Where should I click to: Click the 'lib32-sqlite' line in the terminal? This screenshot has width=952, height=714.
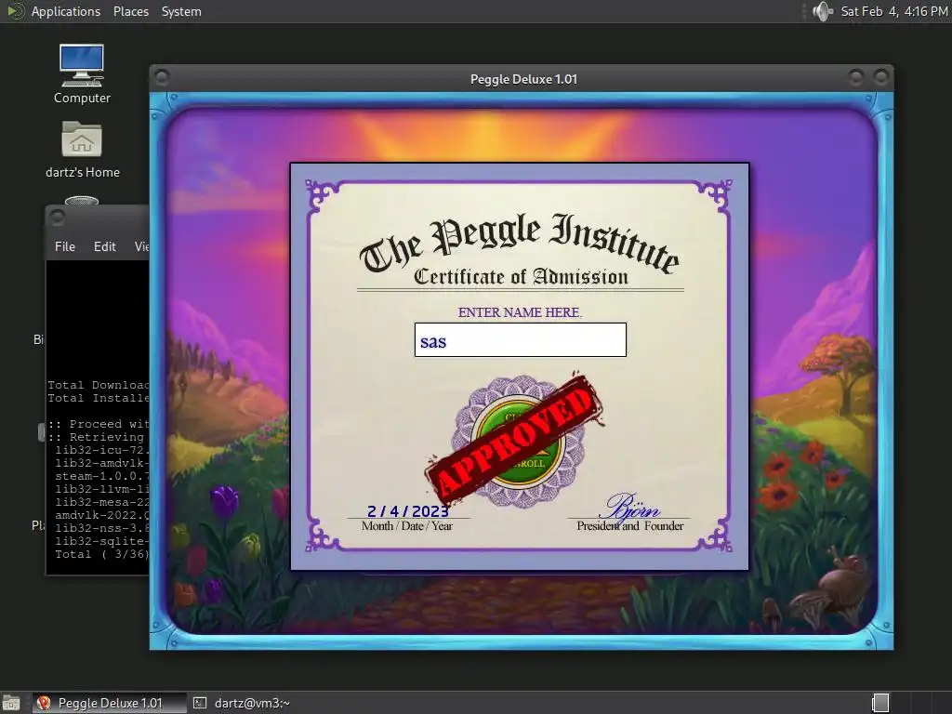coord(102,541)
